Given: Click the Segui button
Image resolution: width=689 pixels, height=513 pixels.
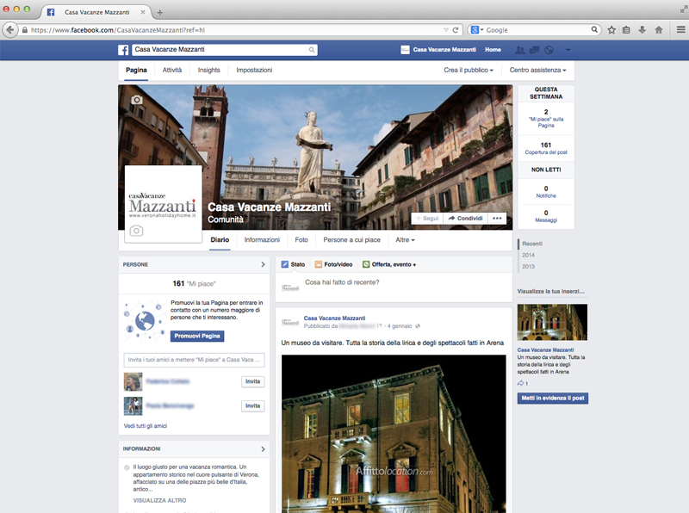Looking at the screenshot, I should (x=427, y=219).
